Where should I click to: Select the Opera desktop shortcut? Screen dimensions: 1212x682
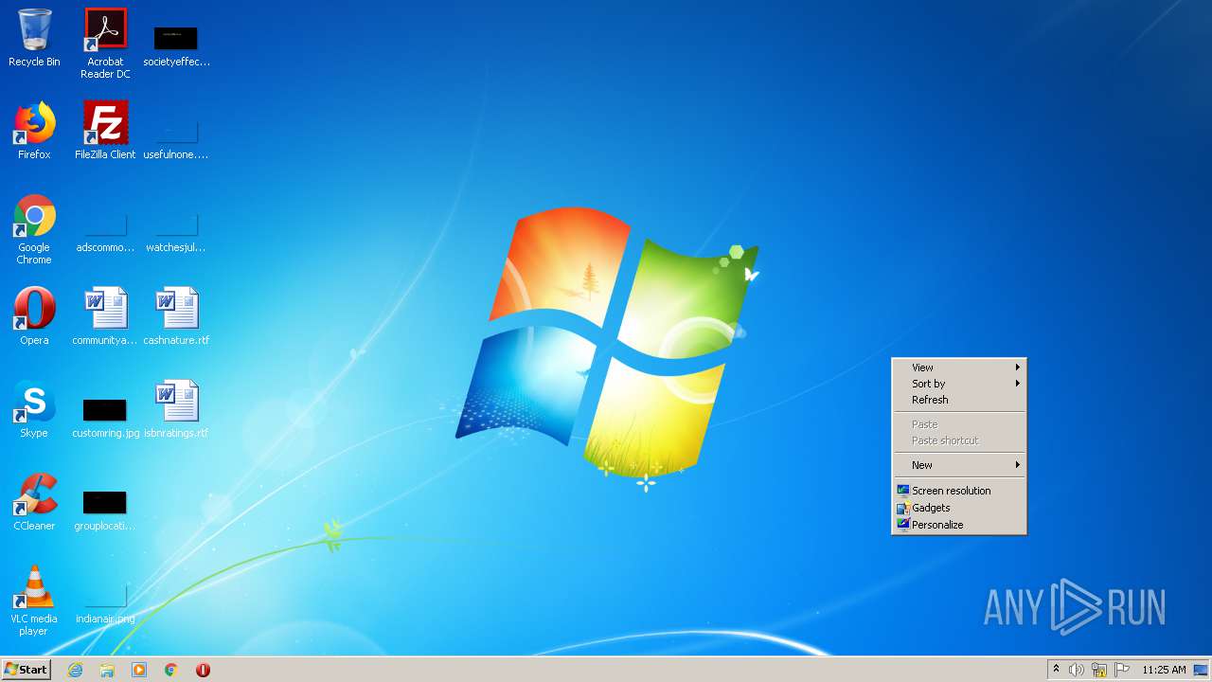pos(34,316)
